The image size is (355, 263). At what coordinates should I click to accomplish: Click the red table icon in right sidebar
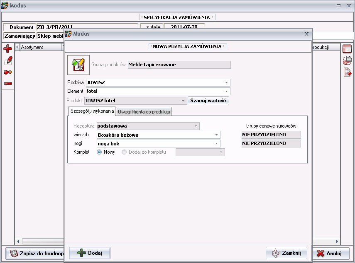[347, 49]
